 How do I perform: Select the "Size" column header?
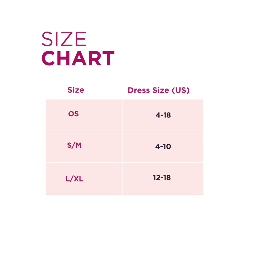point(76,90)
